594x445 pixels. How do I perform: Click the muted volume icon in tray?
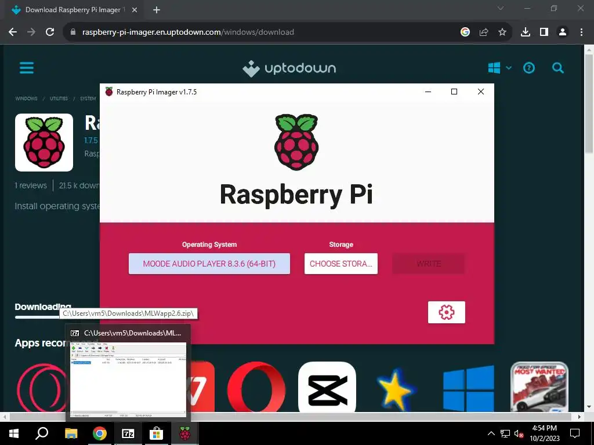[519, 433]
